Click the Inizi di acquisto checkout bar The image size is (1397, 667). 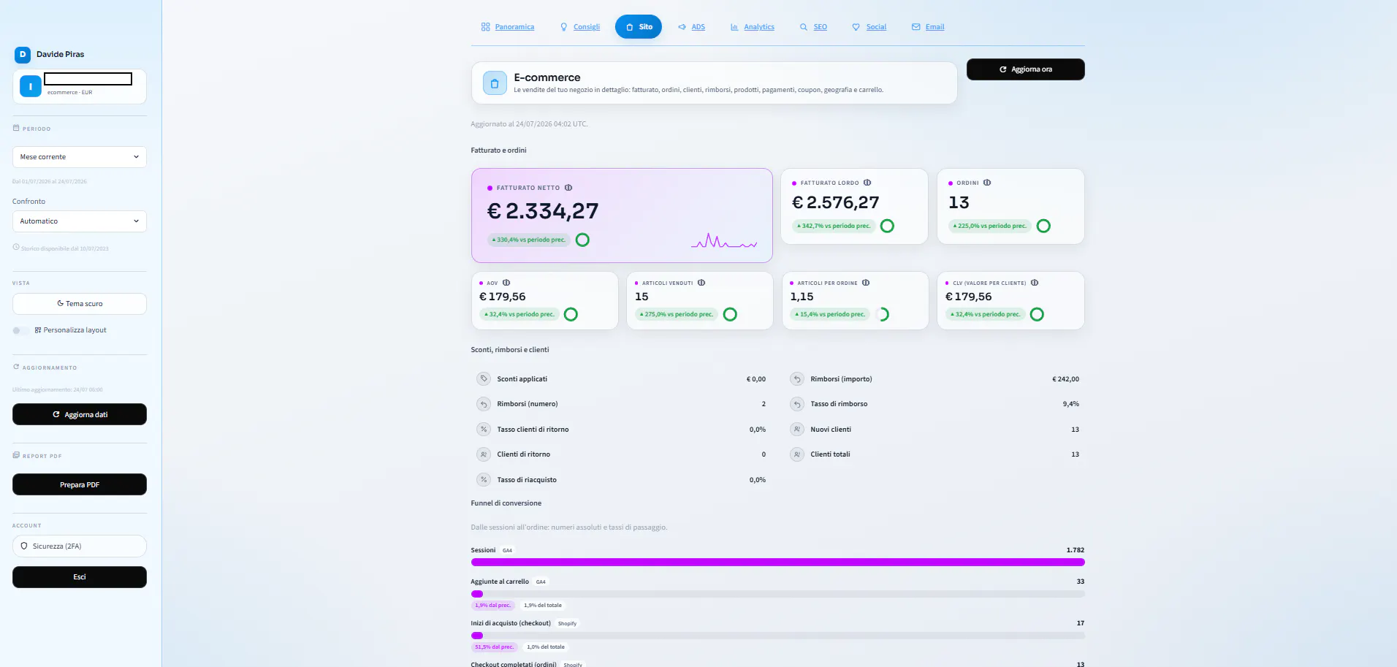[x=778, y=636]
